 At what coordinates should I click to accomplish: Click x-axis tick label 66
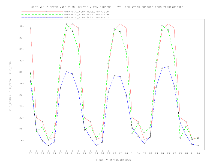[x=162, y=153]
